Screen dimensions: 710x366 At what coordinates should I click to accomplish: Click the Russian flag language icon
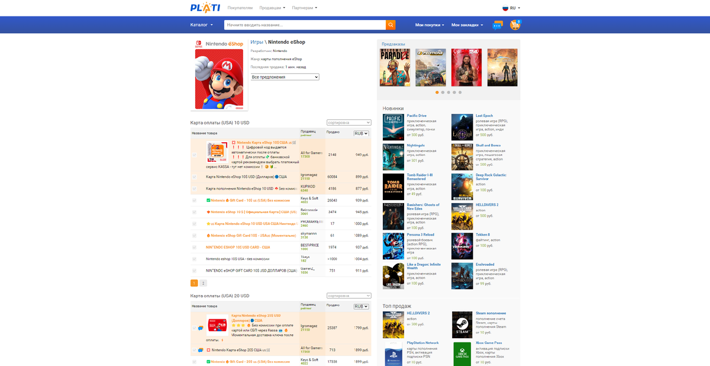click(x=505, y=8)
